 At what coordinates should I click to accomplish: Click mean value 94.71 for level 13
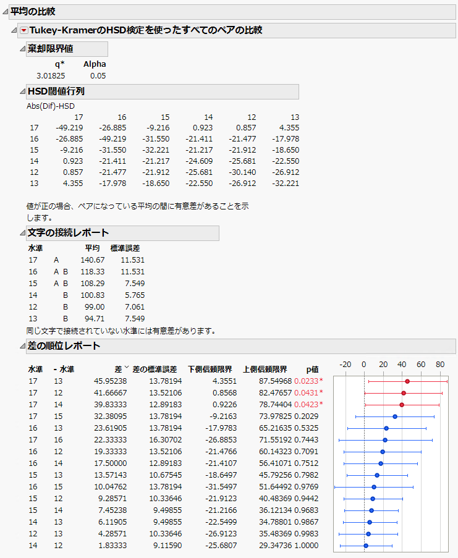pyautogui.click(x=95, y=319)
